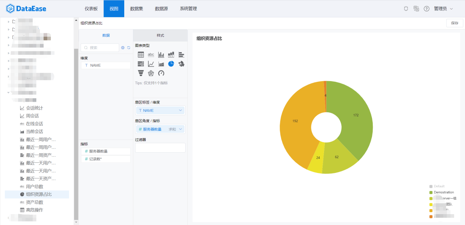
Task: Switch to the line chart type
Action: [x=151, y=64]
